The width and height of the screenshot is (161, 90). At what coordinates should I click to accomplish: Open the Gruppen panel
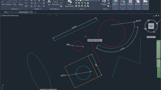pos(123,2)
